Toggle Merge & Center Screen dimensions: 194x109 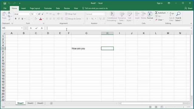coord(73,19)
